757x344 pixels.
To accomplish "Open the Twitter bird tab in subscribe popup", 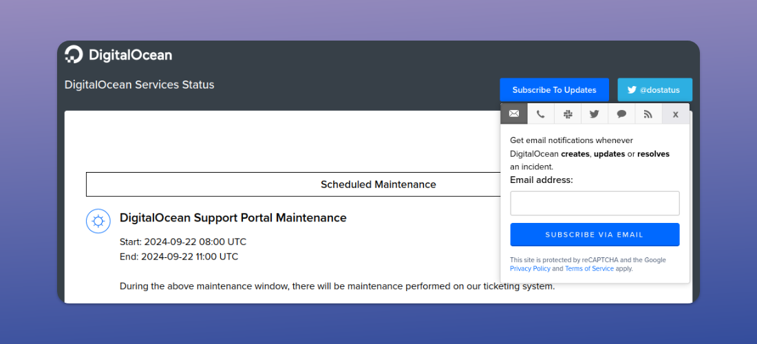I will (595, 114).
